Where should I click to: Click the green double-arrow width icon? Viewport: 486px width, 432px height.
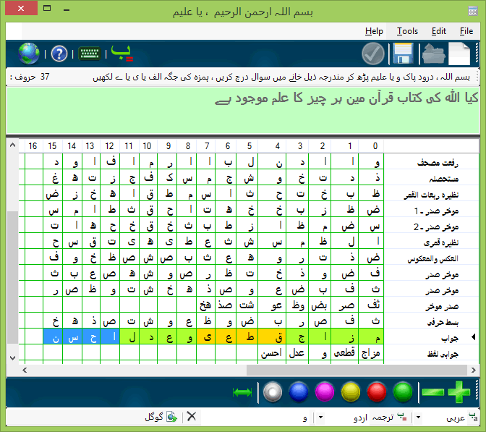[x=242, y=392]
